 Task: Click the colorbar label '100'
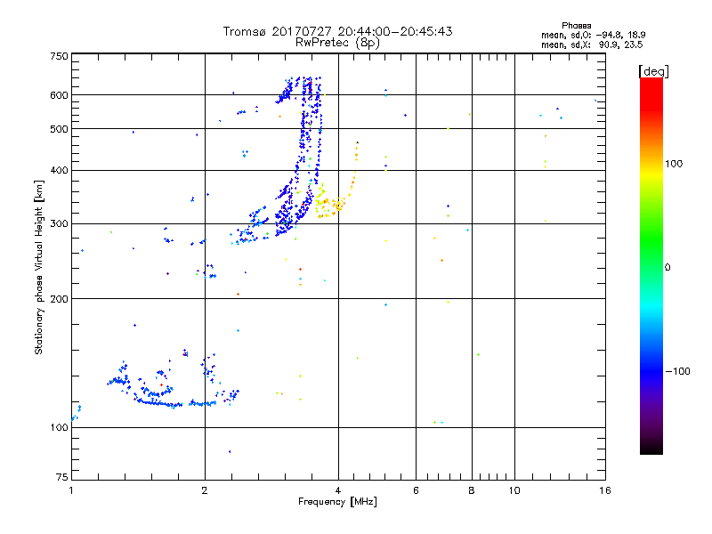pos(674,164)
